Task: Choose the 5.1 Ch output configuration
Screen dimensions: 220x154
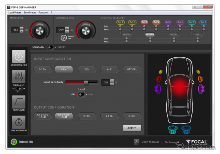Action: point(132,116)
